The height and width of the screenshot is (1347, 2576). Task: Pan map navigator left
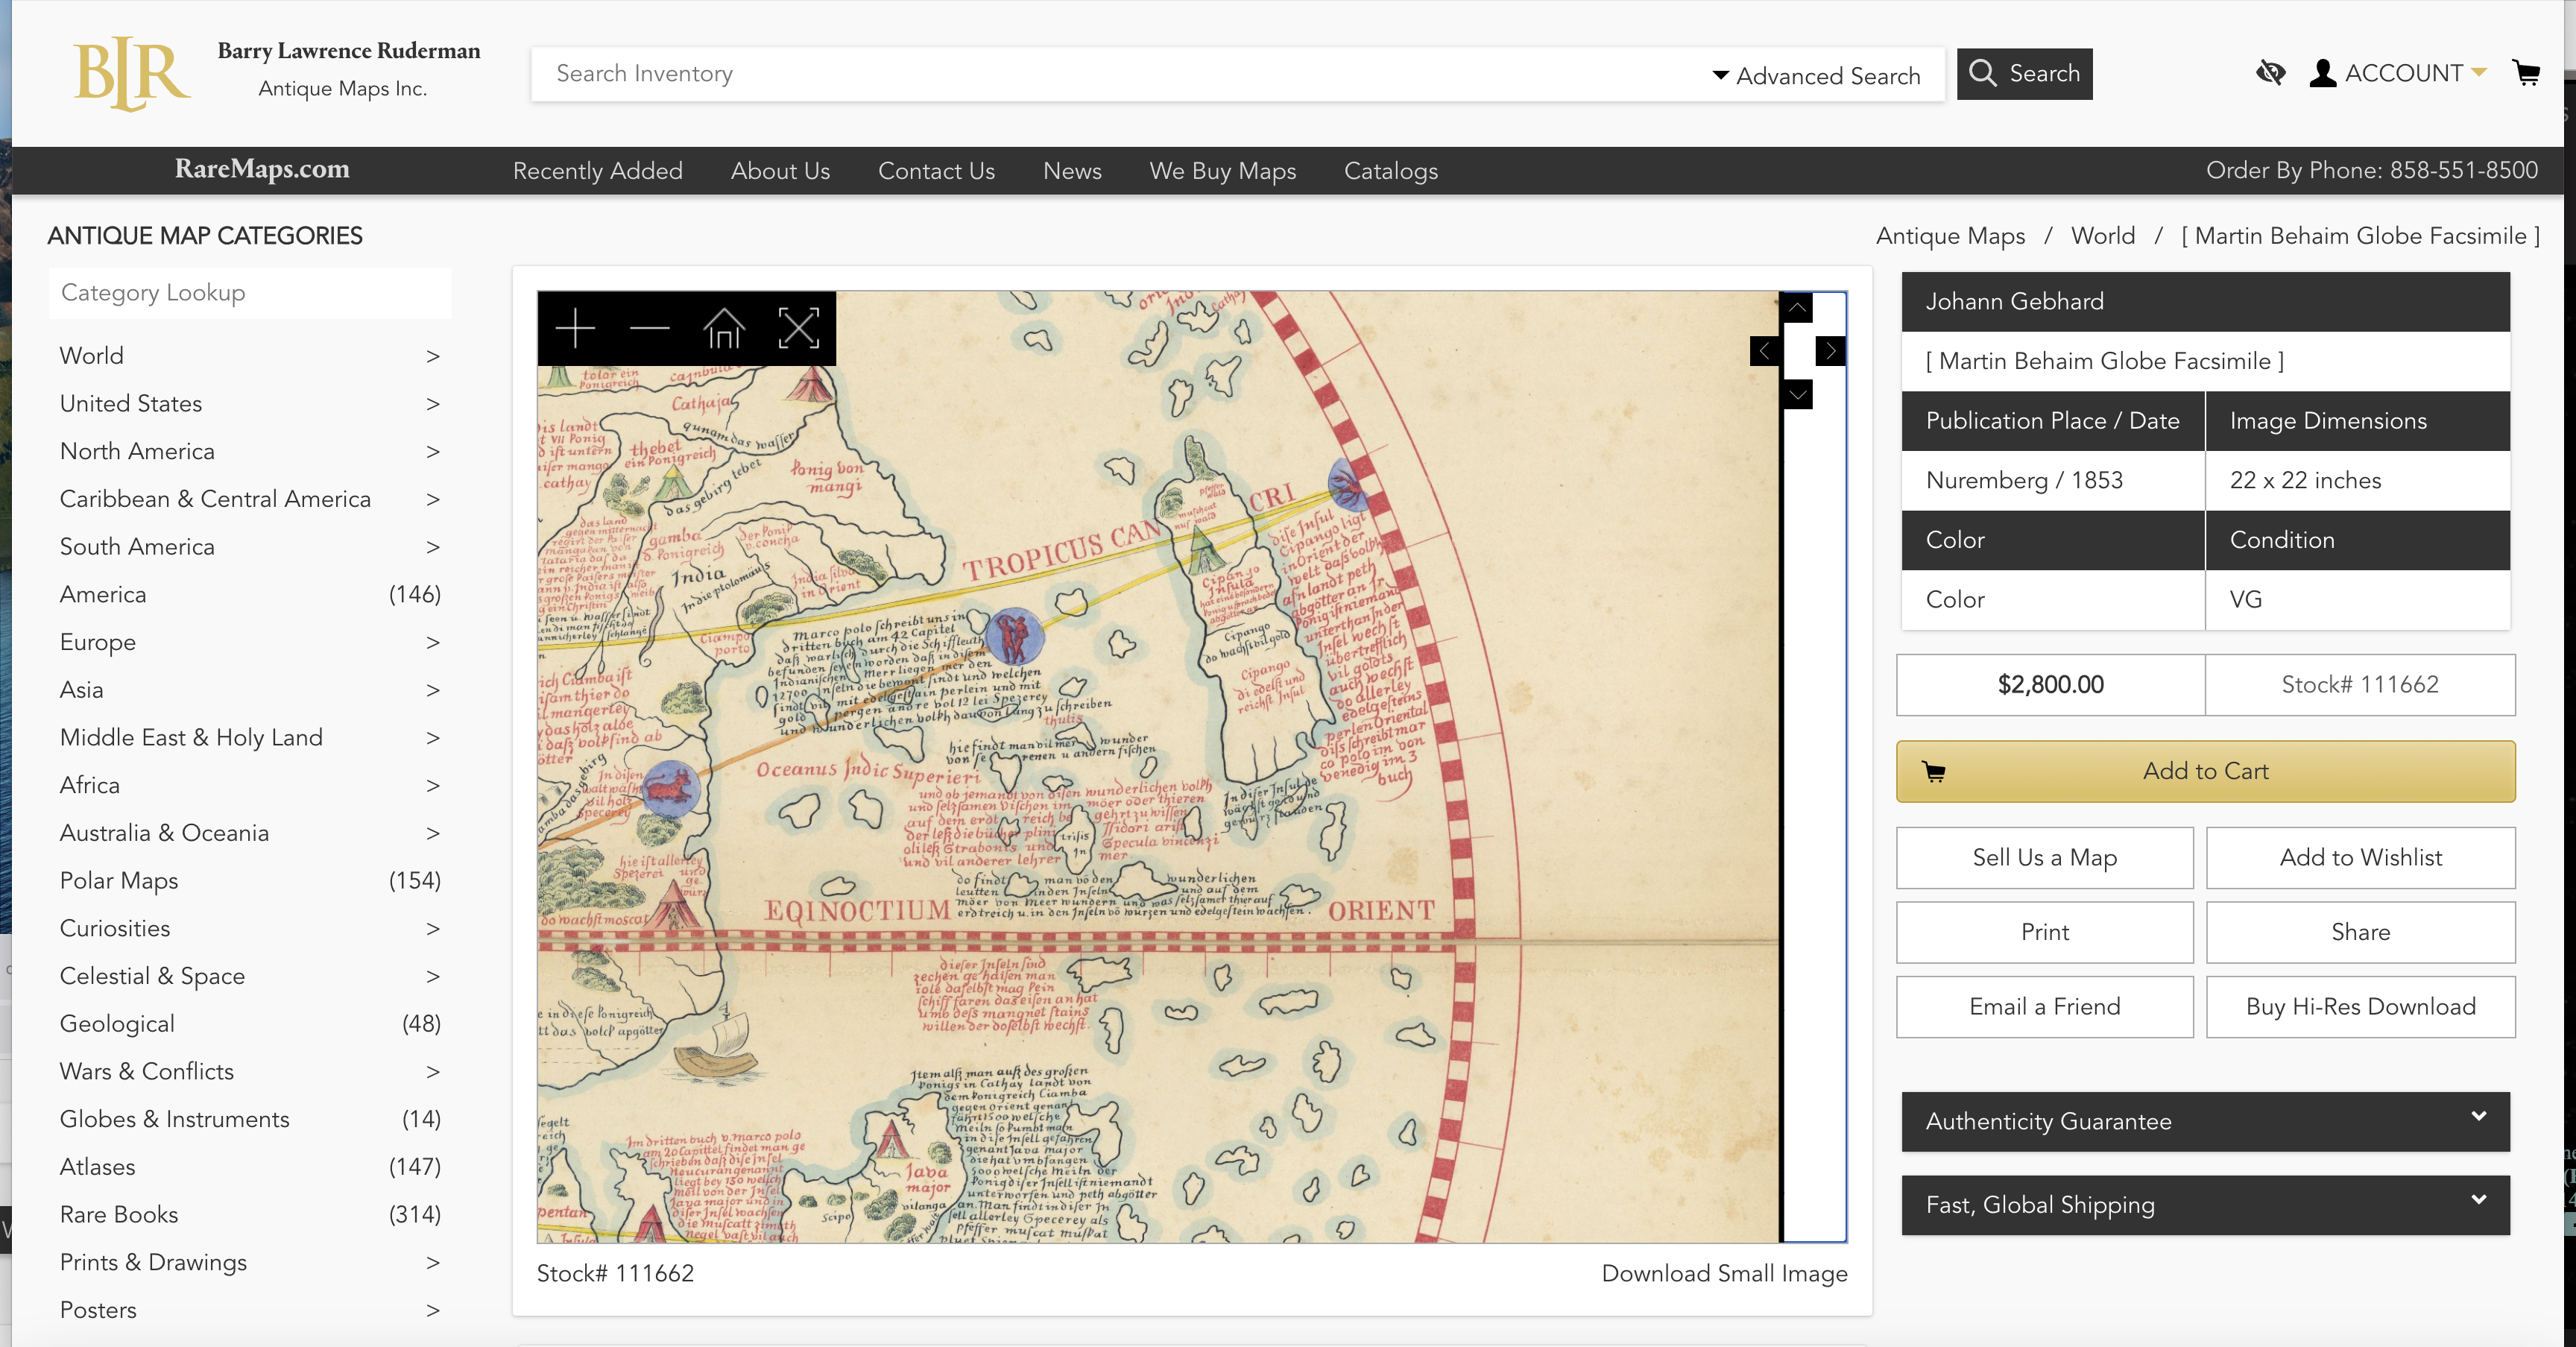[1765, 351]
